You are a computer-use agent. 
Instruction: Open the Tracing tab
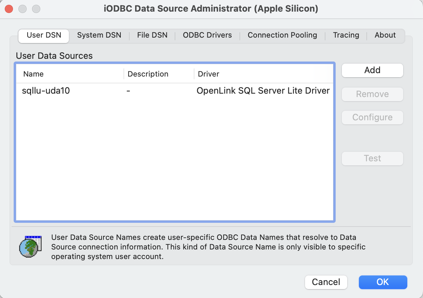(346, 35)
